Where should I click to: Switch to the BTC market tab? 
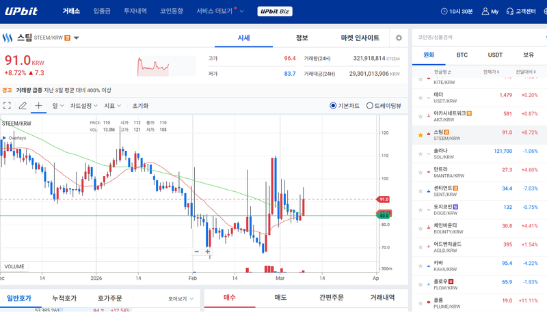pos(462,55)
